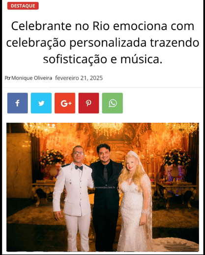
Task: Click the date fevereiro 21, 2025
Action: click(79, 78)
